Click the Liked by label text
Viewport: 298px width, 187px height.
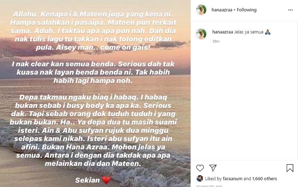(213, 179)
